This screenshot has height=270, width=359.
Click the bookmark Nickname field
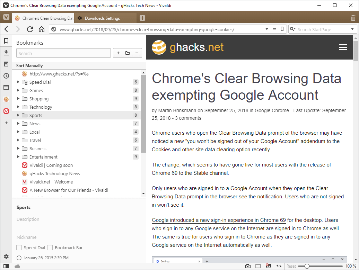79,237
